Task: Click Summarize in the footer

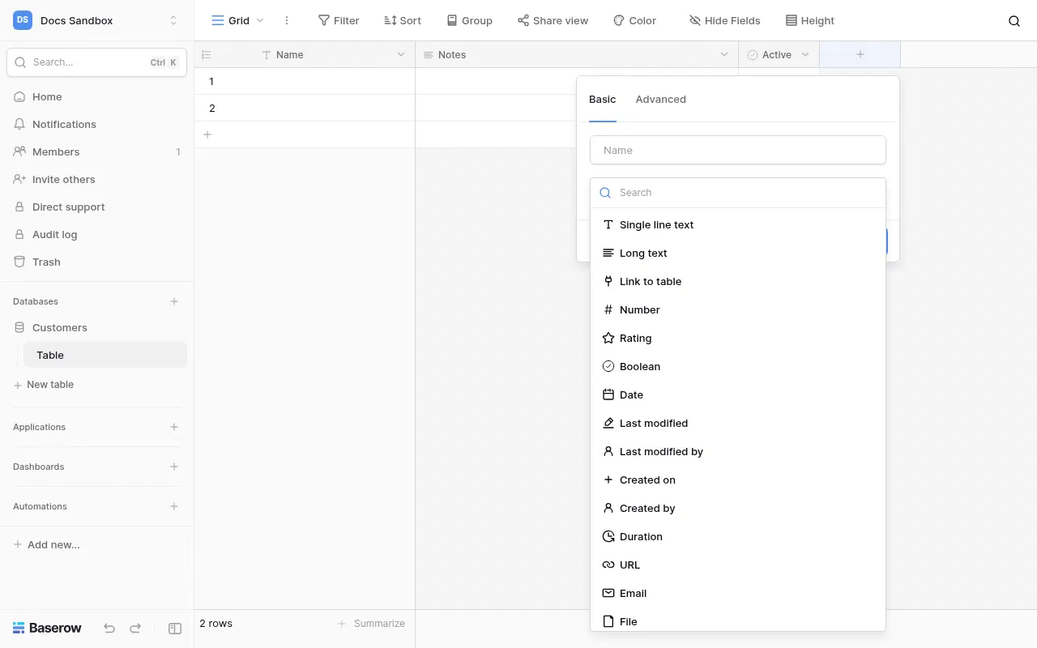Action: (x=371, y=624)
